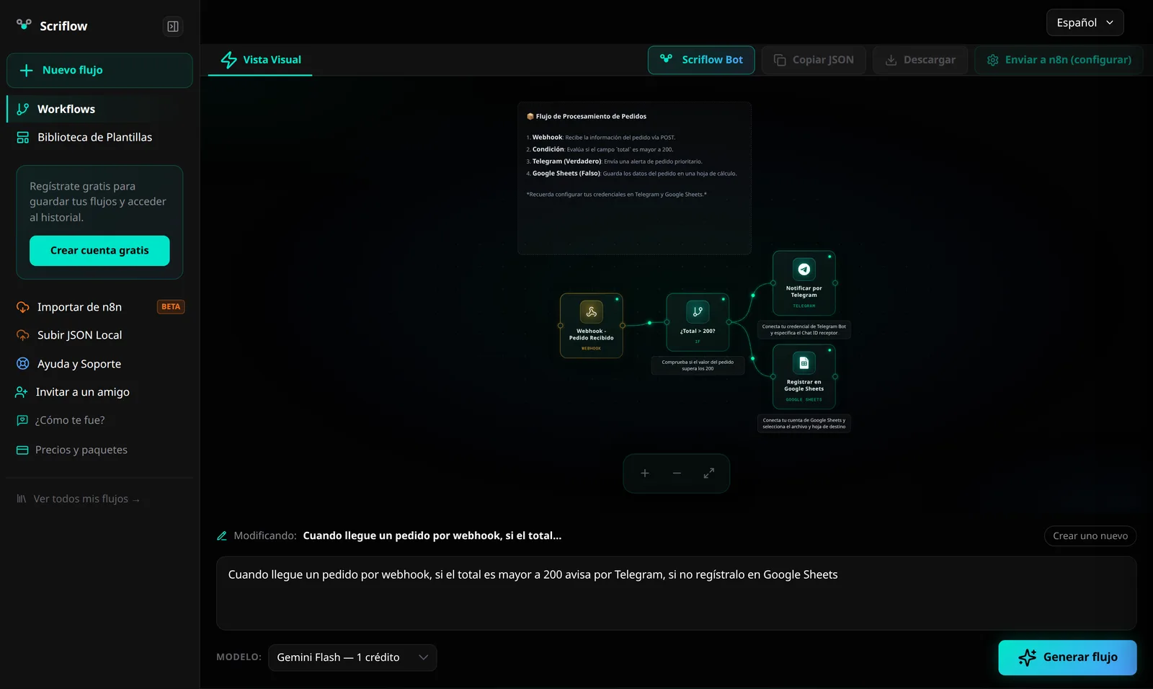Viewport: 1153px width, 689px height.
Task: Open the Español language dropdown
Action: point(1085,22)
